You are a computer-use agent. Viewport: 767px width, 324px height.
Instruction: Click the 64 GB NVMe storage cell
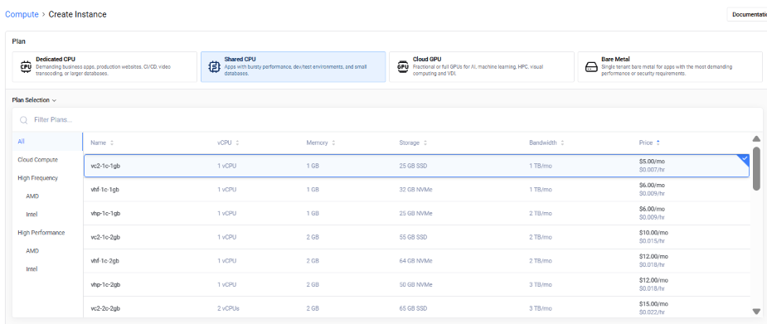point(415,261)
